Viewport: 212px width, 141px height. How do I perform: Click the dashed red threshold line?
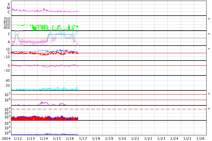click(109, 109)
